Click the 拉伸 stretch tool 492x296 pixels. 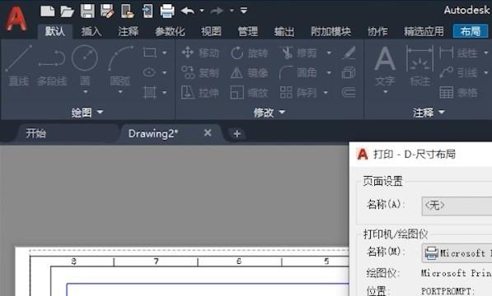click(x=200, y=93)
